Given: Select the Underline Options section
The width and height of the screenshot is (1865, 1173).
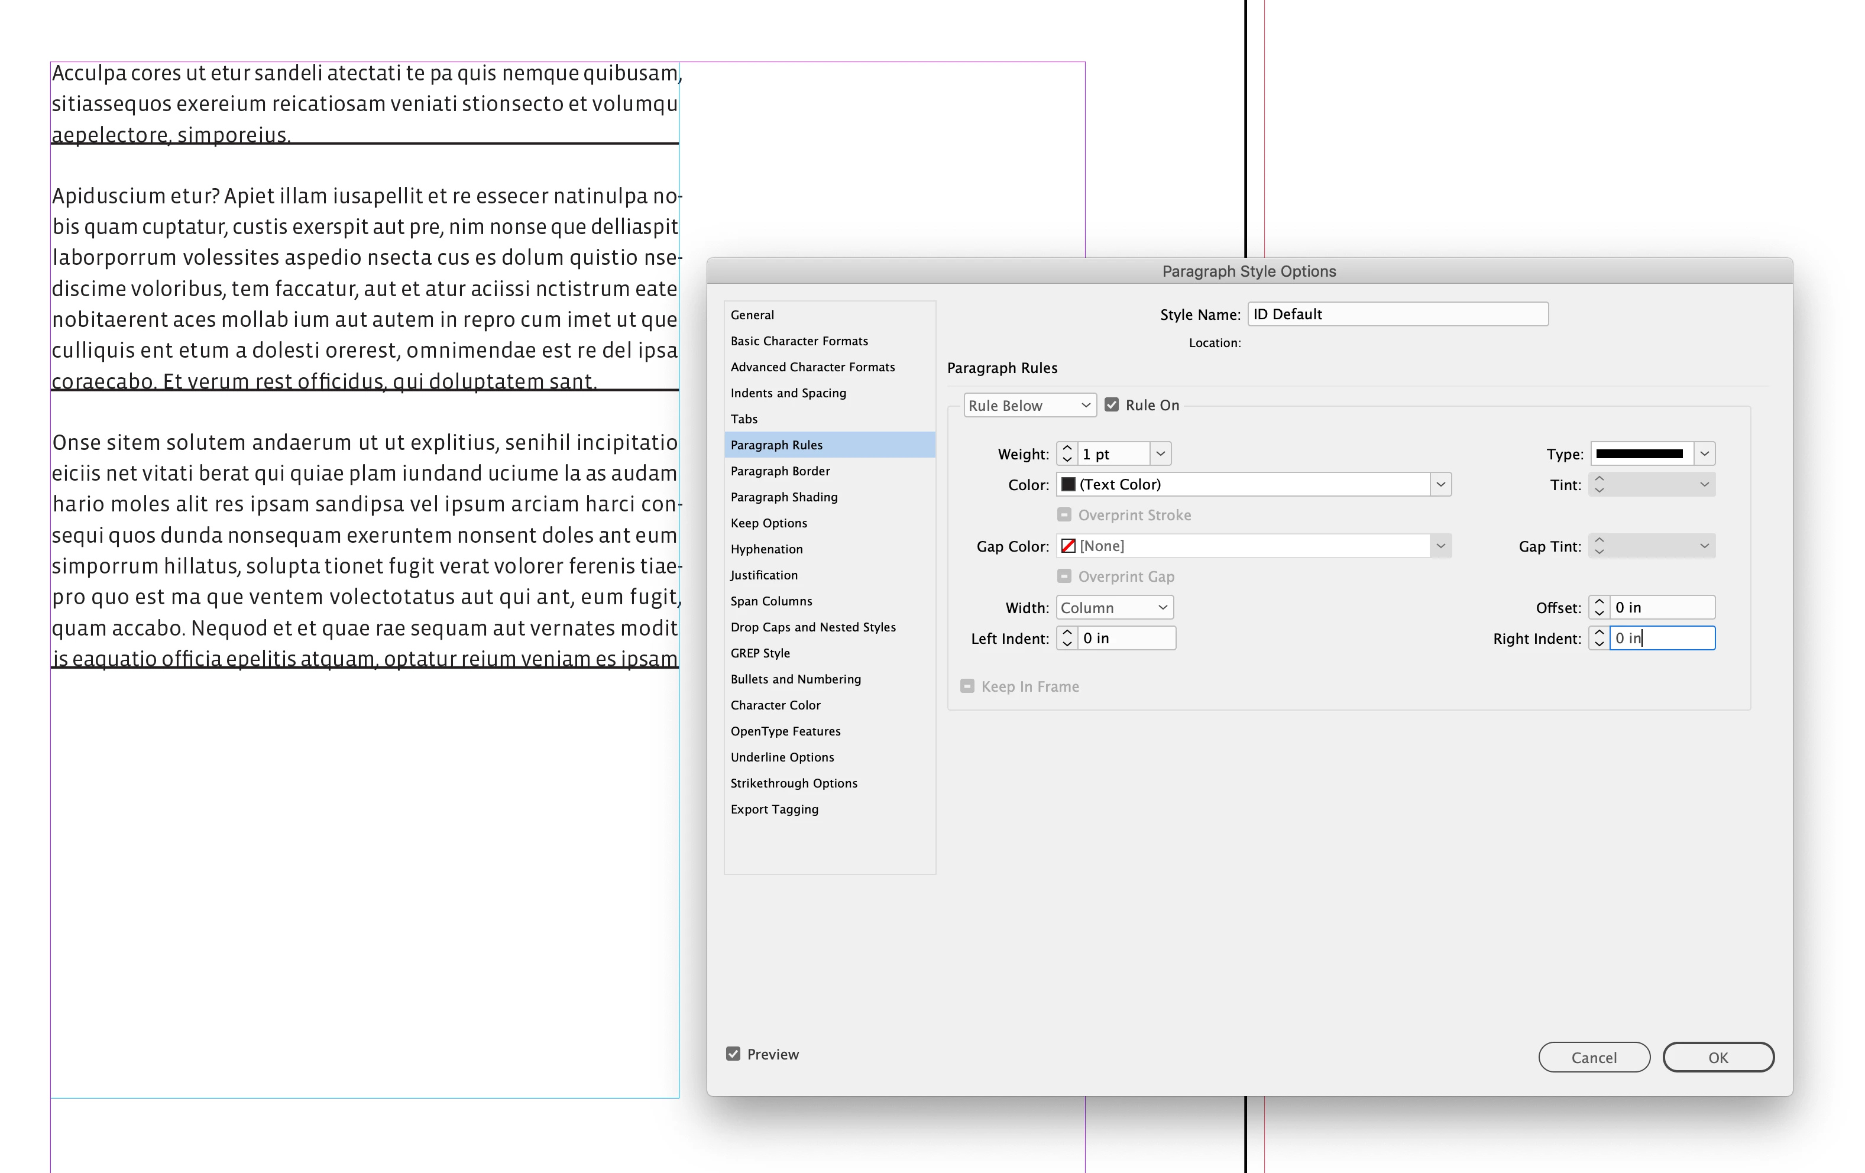Looking at the screenshot, I should 782,757.
